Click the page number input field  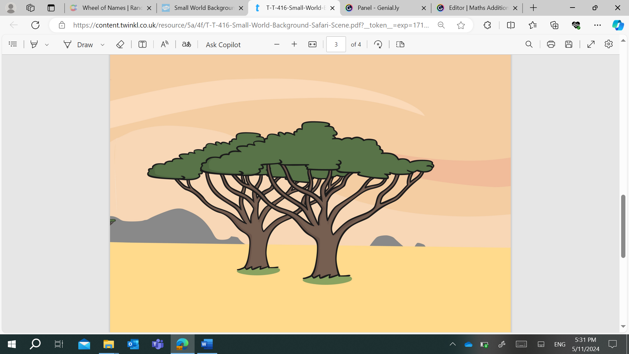point(336,44)
